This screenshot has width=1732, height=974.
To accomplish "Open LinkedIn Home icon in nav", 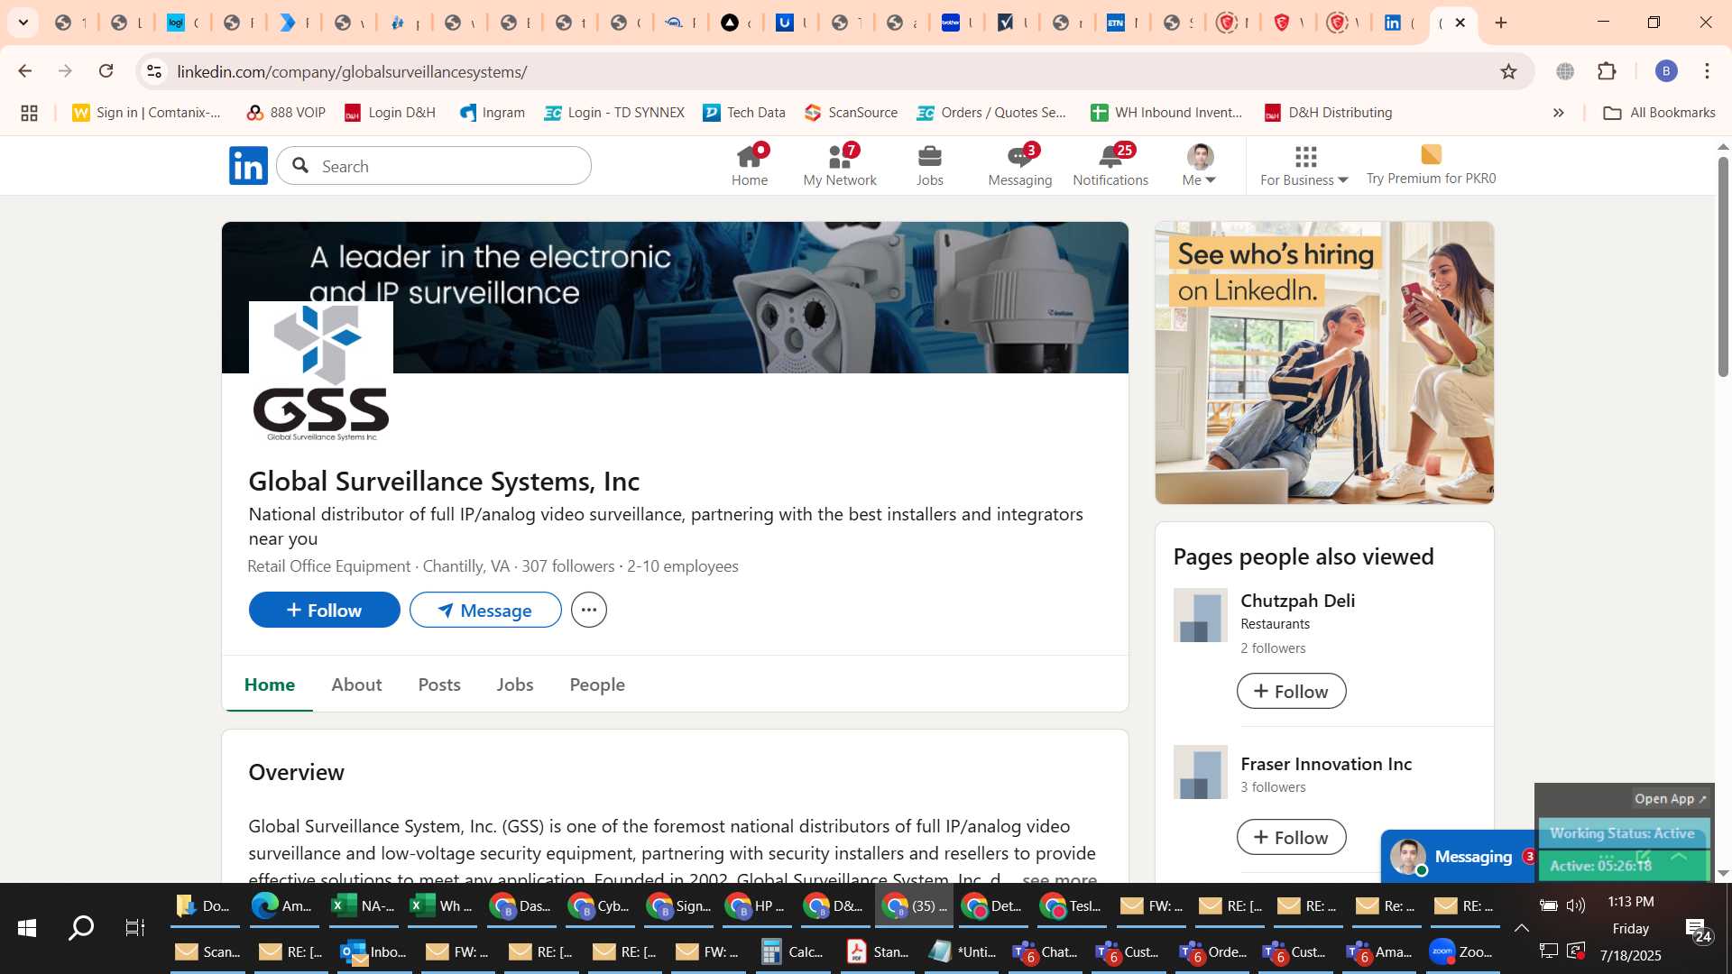I will pyautogui.click(x=750, y=166).
